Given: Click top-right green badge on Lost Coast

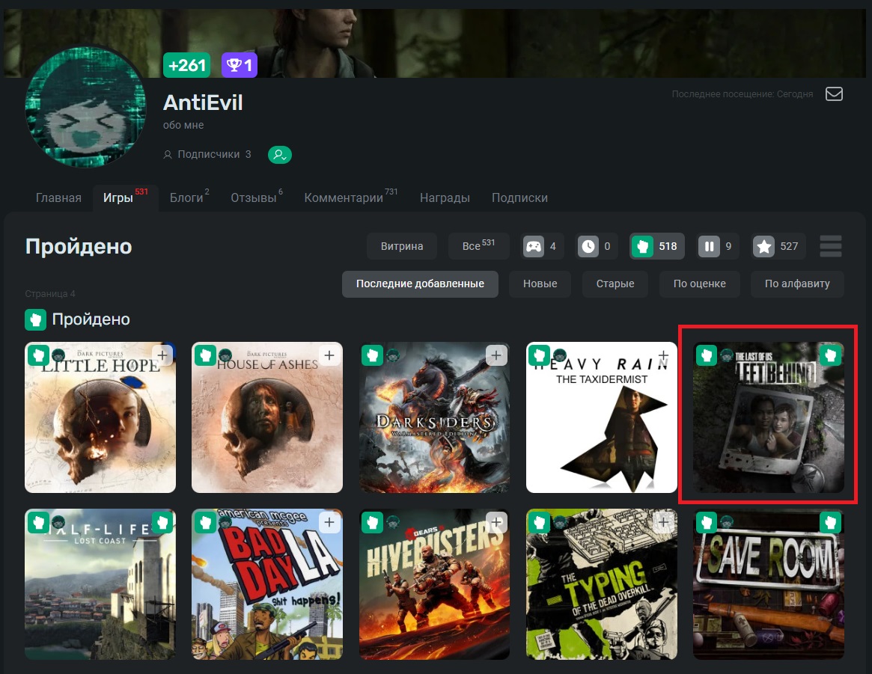Looking at the screenshot, I should pos(162,522).
